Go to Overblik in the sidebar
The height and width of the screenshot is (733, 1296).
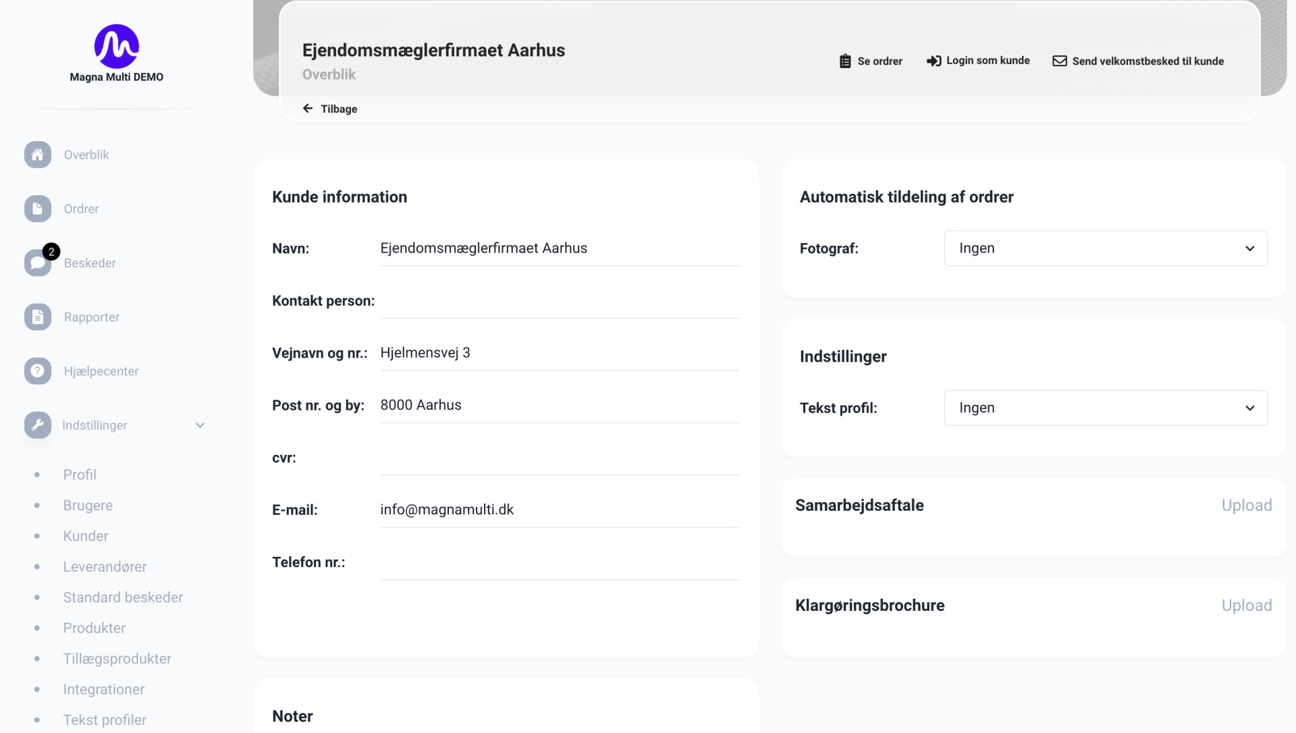click(x=86, y=155)
